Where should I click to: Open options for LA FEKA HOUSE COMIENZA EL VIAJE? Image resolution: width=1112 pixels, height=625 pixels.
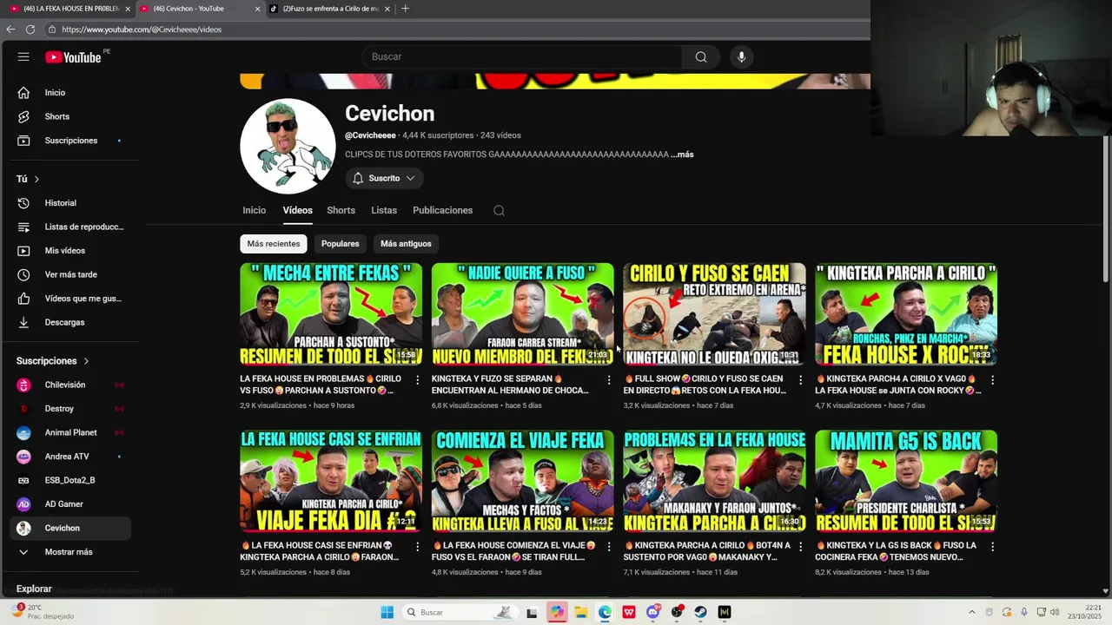[x=608, y=547]
